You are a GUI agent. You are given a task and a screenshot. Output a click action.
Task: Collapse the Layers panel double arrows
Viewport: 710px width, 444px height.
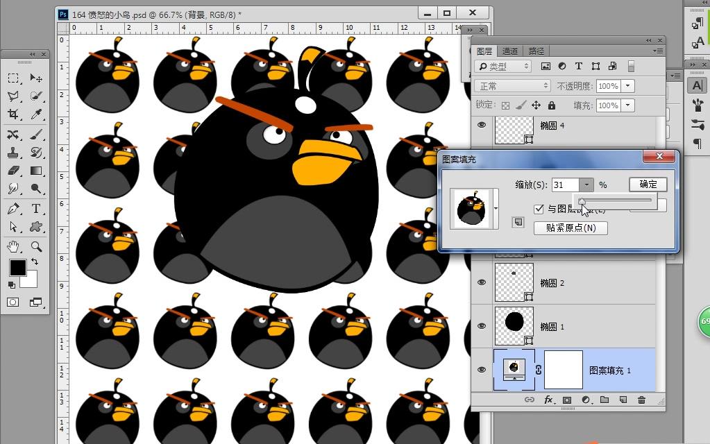pyautogui.click(x=649, y=40)
